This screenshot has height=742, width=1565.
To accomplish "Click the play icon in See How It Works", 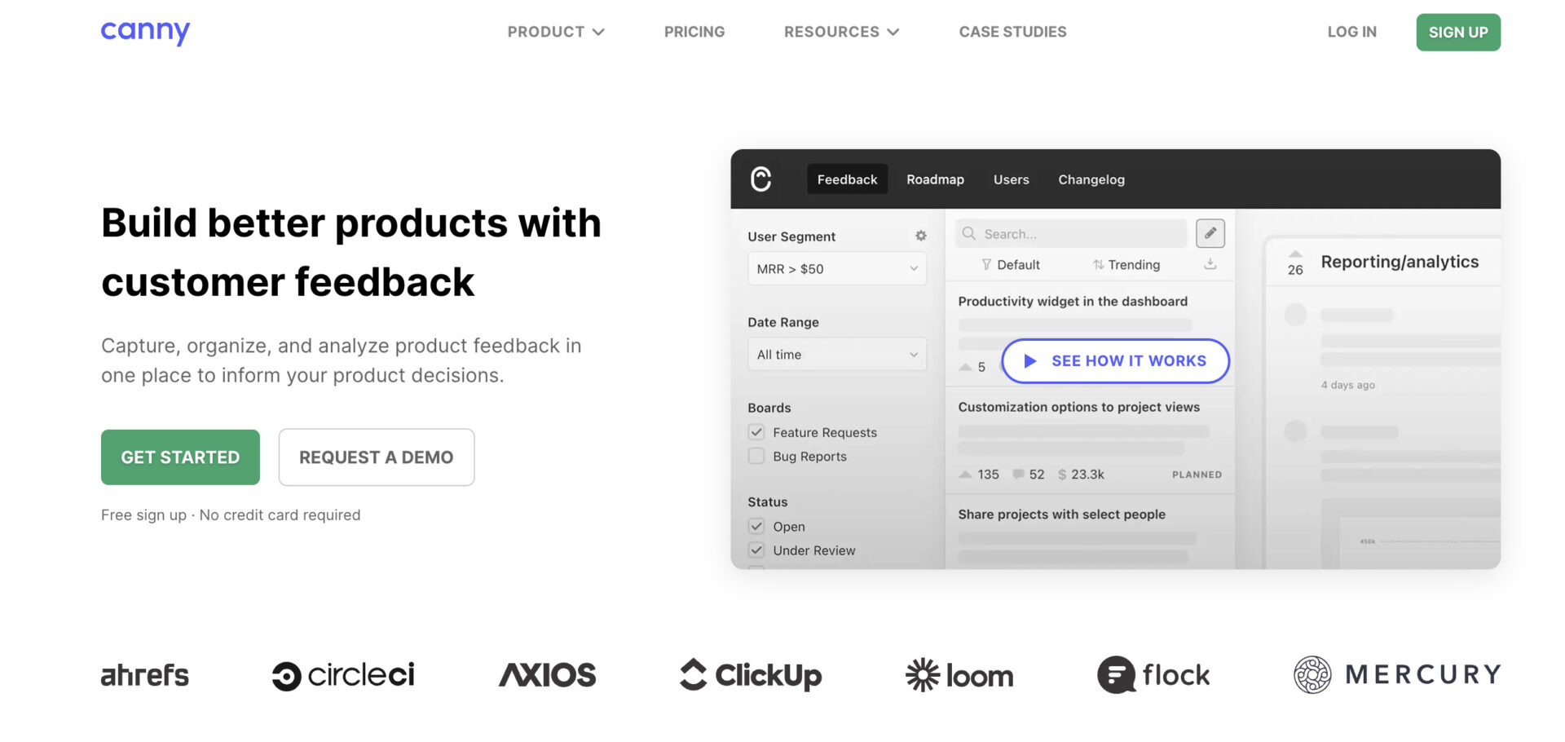I will coord(1029,360).
